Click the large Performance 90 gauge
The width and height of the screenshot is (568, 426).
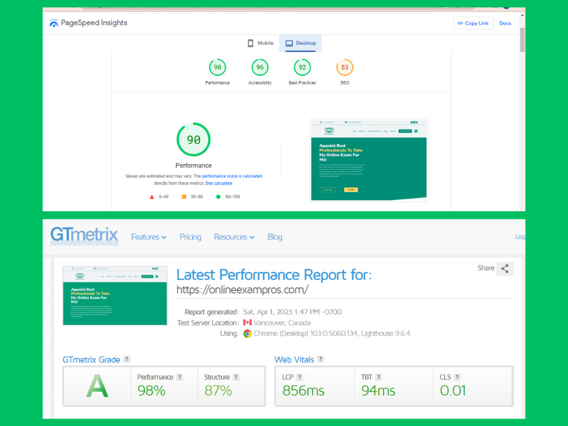(194, 140)
